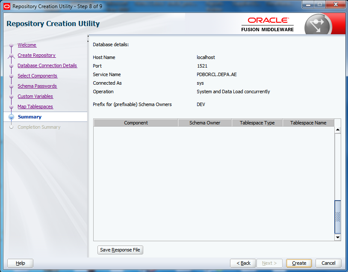Click the Map Tablespaces step bullet icon
The image size is (348, 272).
click(11, 107)
